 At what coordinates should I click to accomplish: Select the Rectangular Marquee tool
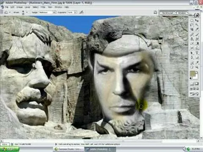tap(192, 21)
